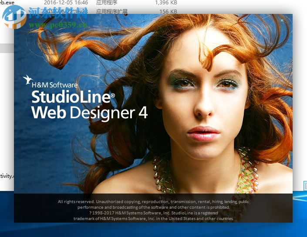Click the 应用程序扩展 file type cell
The image size is (307, 237).
[x=112, y=12]
